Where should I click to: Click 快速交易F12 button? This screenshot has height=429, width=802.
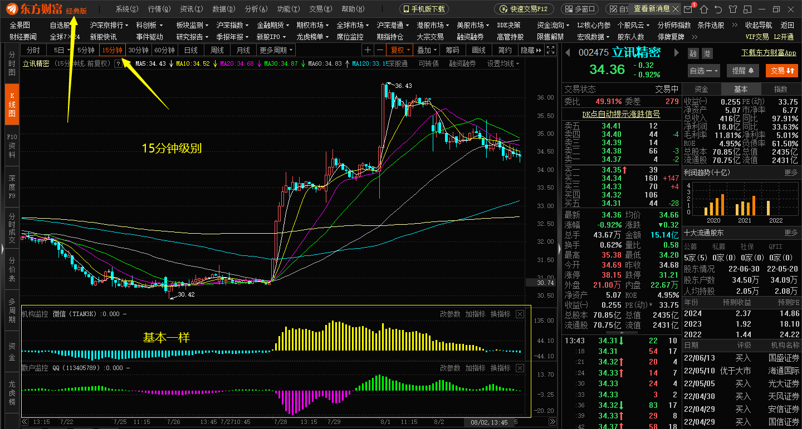(x=525, y=9)
